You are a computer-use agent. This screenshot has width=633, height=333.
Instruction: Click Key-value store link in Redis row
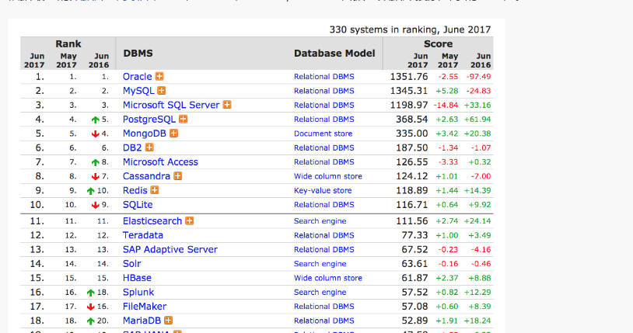click(x=323, y=190)
